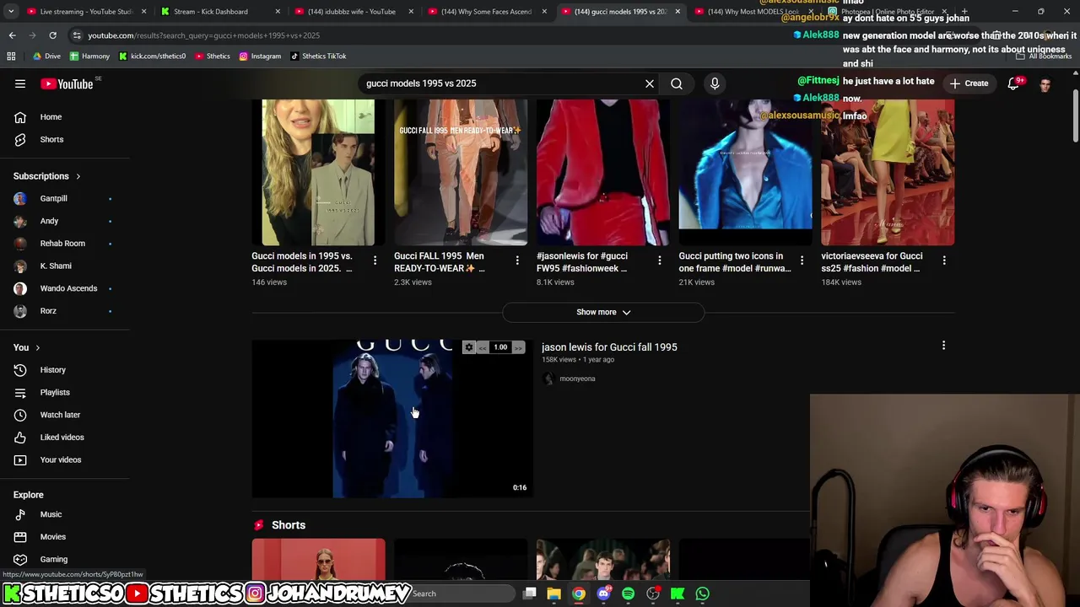Click the 1.00 speed indicator
Screen dimensions: 1080x607
click(500, 347)
